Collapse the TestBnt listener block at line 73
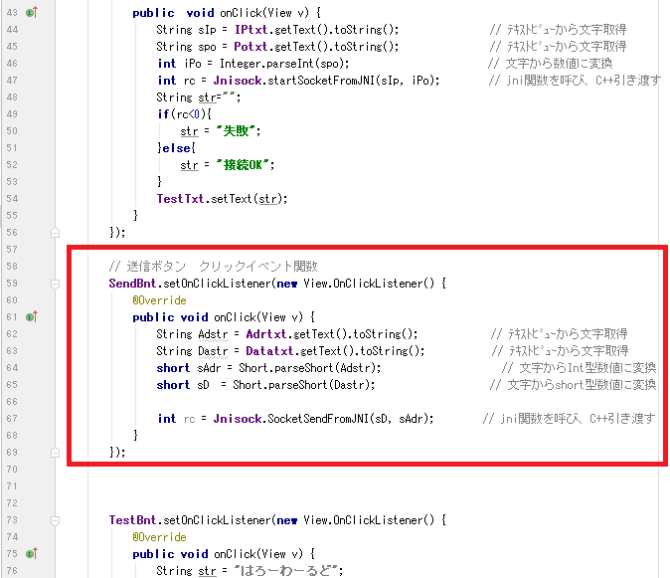The width and height of the screenshot is (670, 578). pos(55,520)
